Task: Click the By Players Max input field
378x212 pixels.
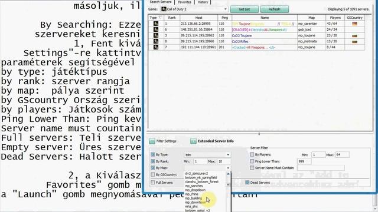Action: [342, 155]
